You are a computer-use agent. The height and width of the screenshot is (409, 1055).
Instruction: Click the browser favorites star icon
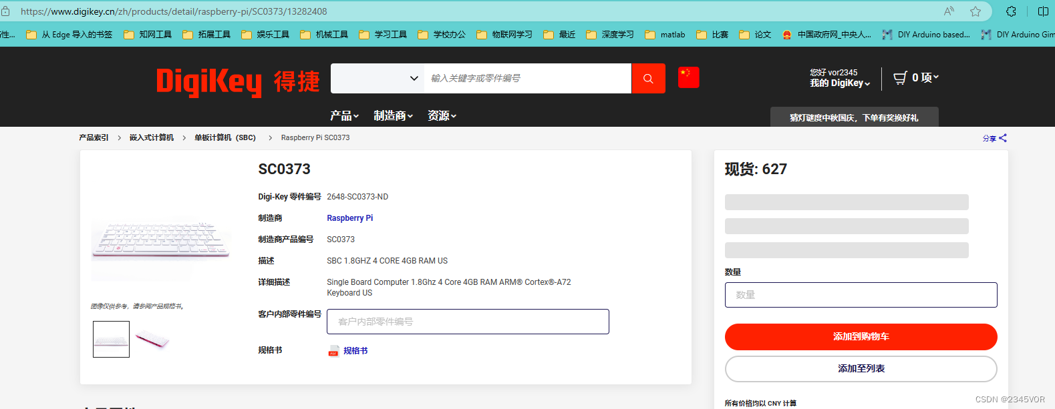975,11
